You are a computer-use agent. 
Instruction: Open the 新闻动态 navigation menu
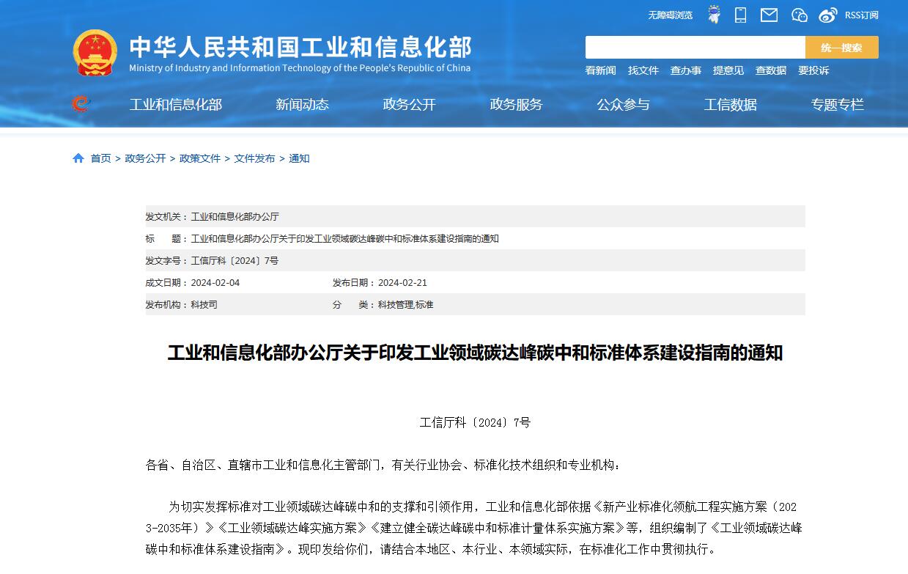(x=302, y=105)
